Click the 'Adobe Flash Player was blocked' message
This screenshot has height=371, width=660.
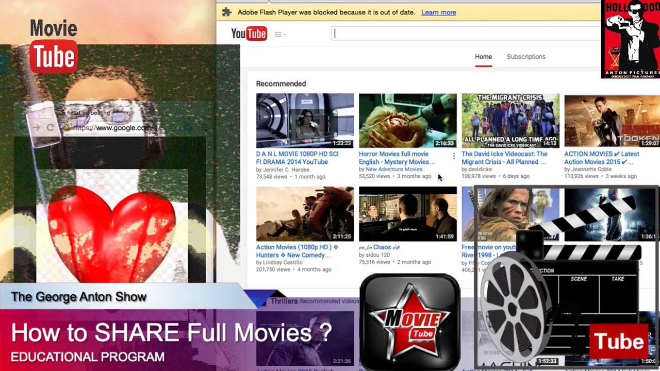coord(326,12)
